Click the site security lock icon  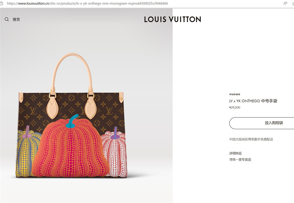[x=1, y=3]
